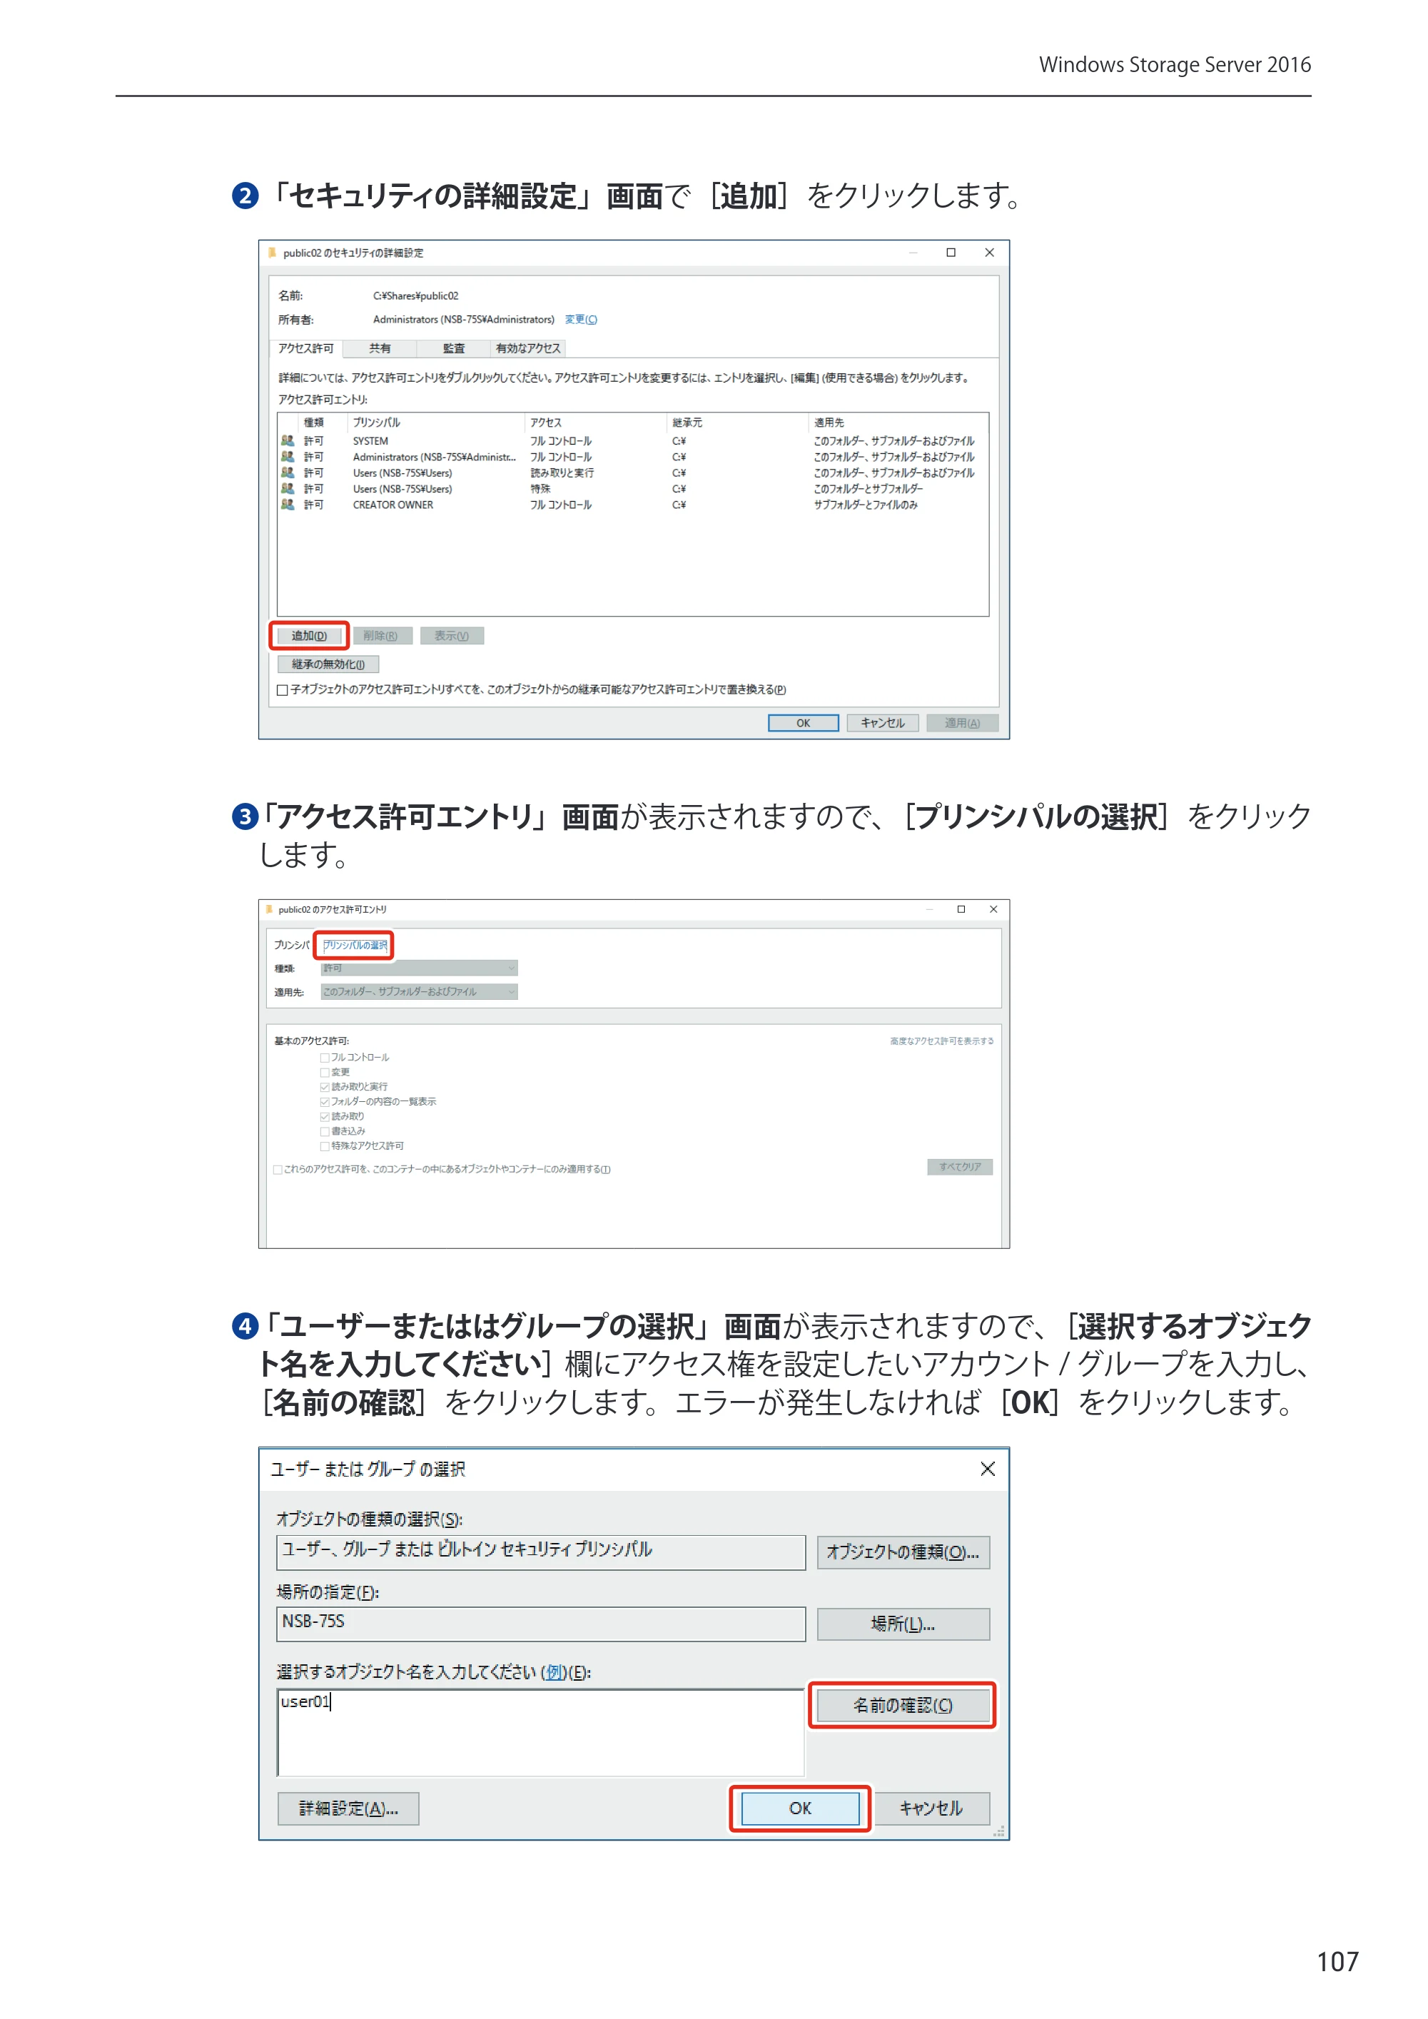Close the ユーザー または グループ の選択 dialog
The image size is (1428, 2019).
tap(988, 1469)
